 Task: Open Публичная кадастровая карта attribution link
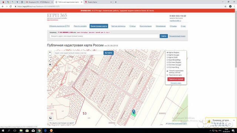pyautogui.click(x=177, y=123)
